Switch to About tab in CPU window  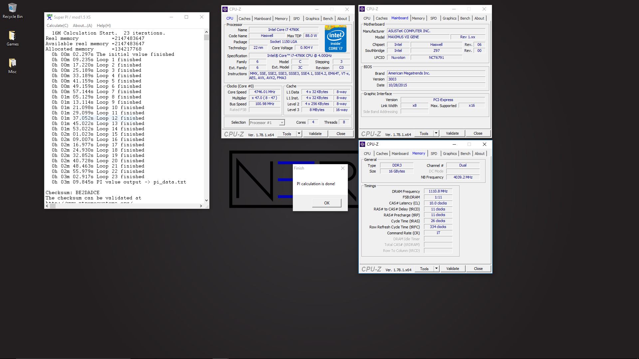(342, 19)
